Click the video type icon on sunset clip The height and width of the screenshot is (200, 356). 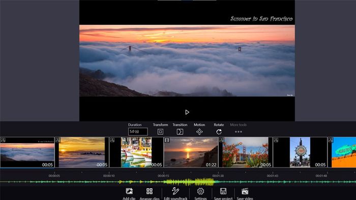(167, 140)
